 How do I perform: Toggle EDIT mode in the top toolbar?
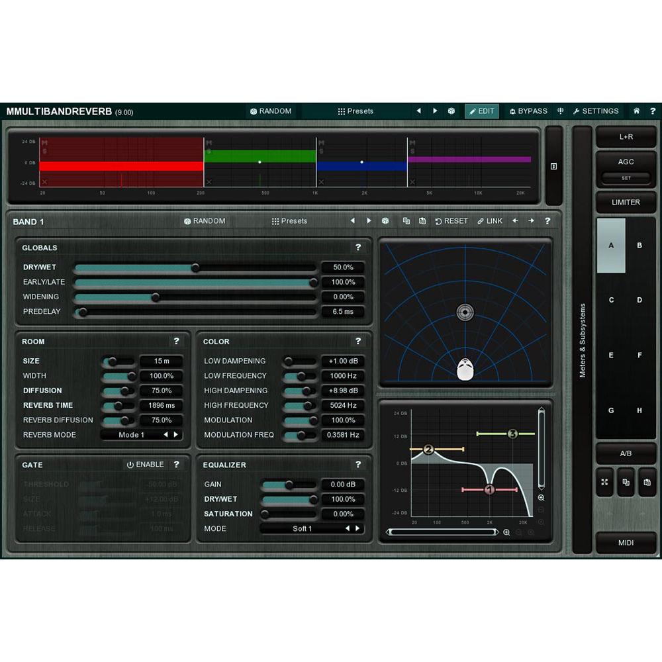coord(482,111)
